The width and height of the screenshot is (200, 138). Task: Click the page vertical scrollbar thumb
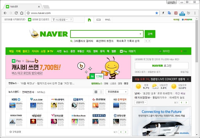(x=197, y=41)
